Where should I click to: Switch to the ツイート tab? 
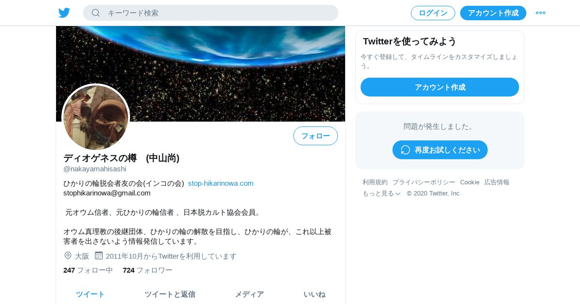click(90, 294)
